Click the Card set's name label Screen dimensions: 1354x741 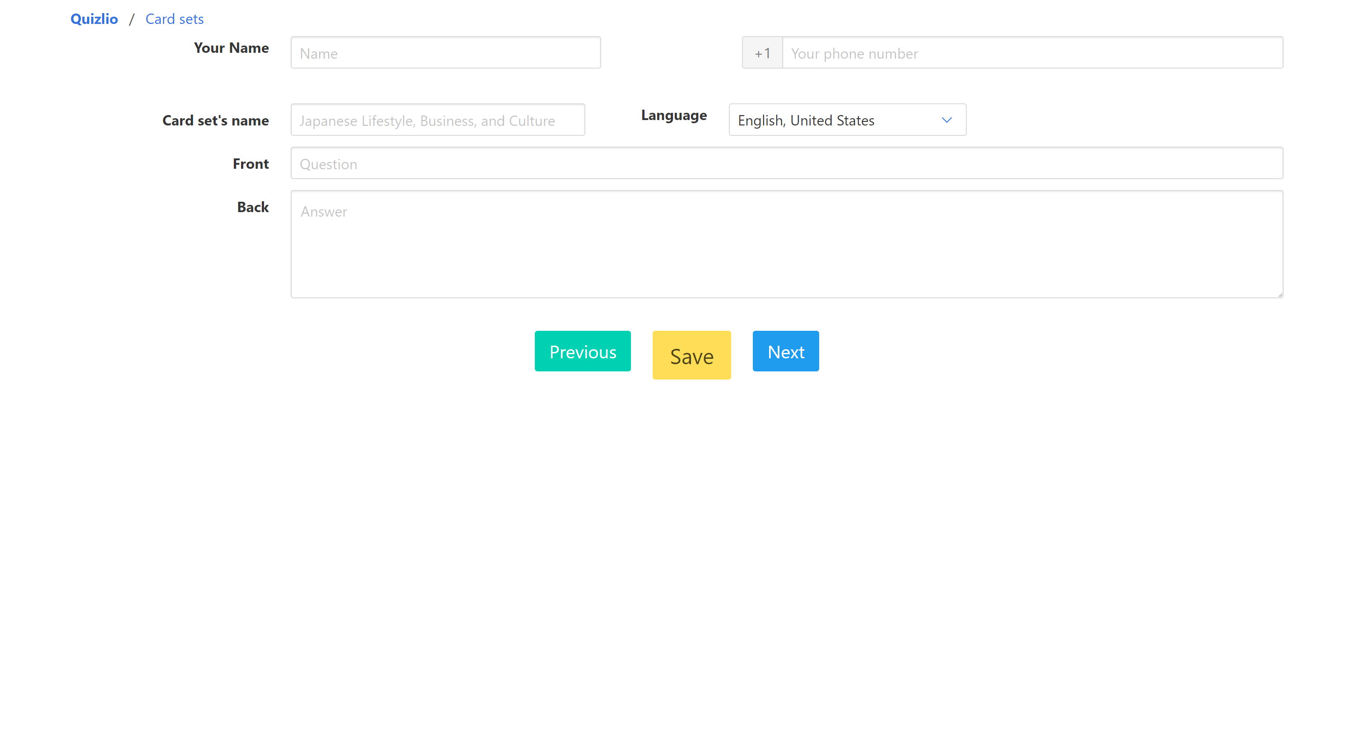215,120
